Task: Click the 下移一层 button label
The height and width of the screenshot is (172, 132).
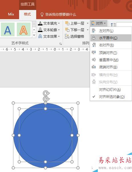Action: coord(77,30)
